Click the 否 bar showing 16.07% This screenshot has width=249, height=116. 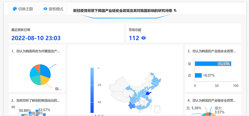[x=198, y=75]
